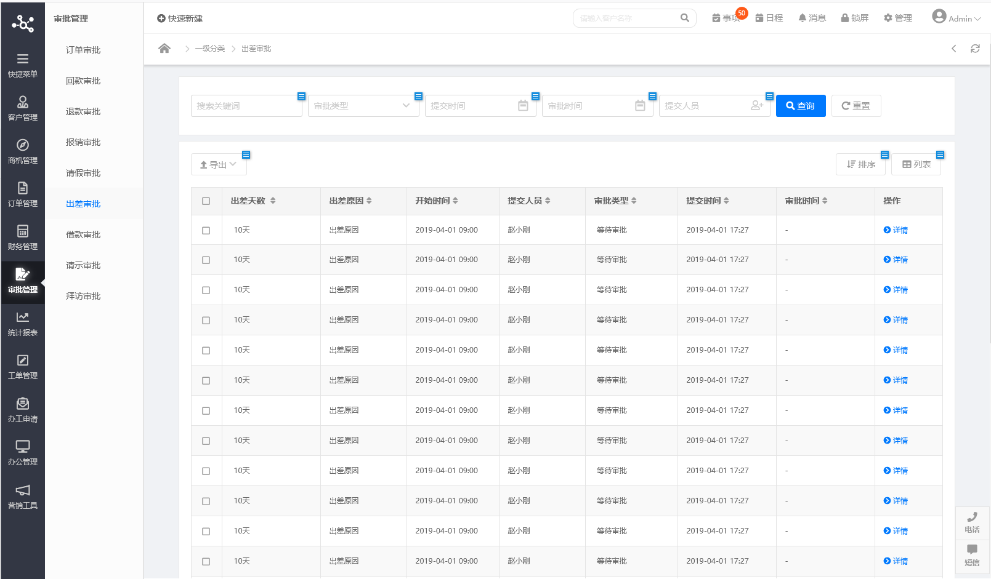The image size is (991, 579).
Task: Click 一级分类 breadcrumb link
Action: [x=210, y=49]
